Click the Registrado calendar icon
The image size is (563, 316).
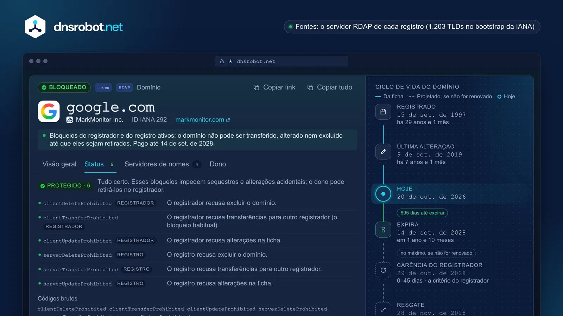[x=383, y=112]
